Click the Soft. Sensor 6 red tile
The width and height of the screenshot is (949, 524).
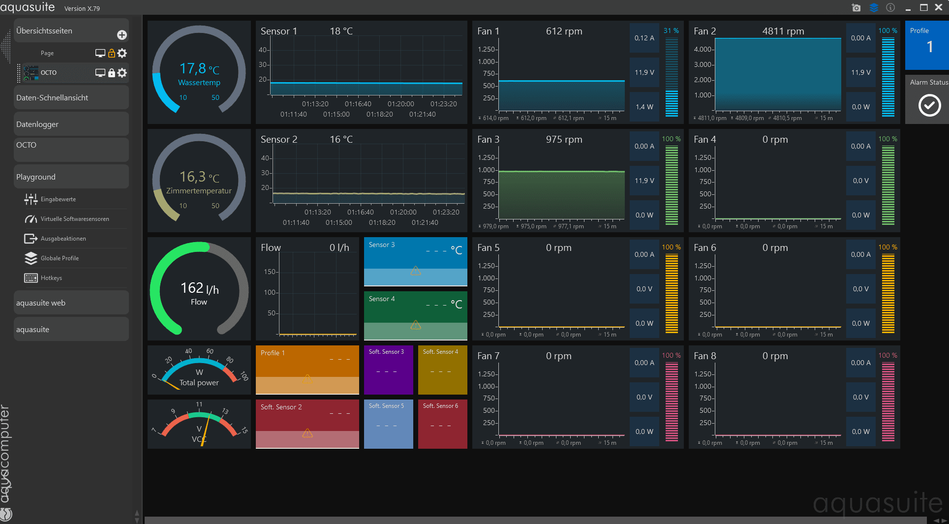coord(443,424)
